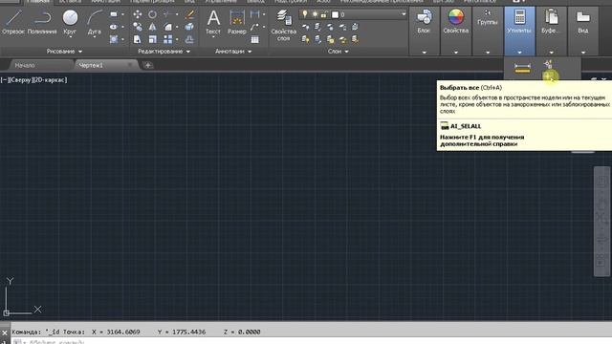Open the Trim tool dropdown arrow
This screenshot has width=612, height=344.
click(x=177, y=14)
